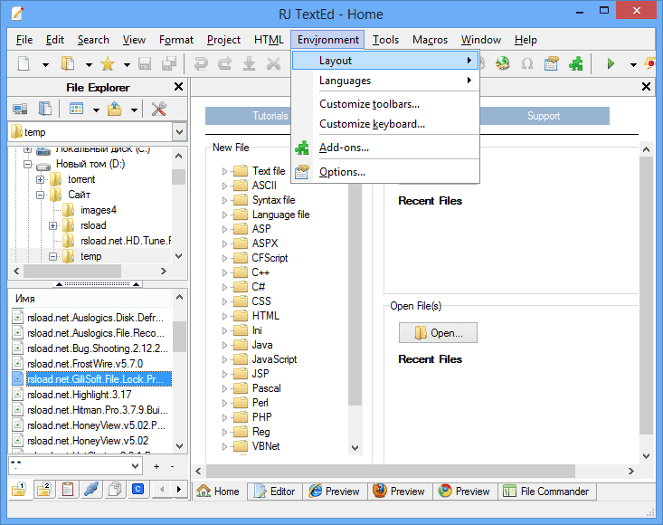Expand the torrent folder tree node
663x525 pixels.
[41, 179]
